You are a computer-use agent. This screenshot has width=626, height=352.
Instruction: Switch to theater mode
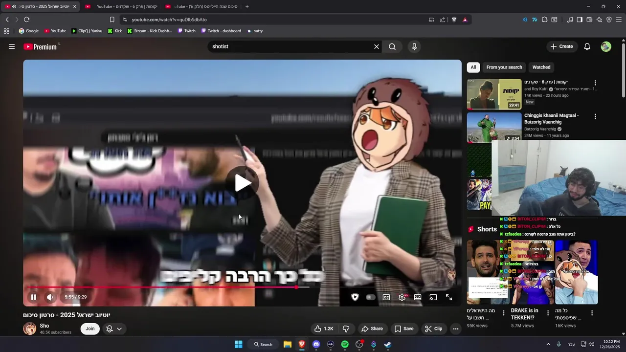click(x=418, y=297)
